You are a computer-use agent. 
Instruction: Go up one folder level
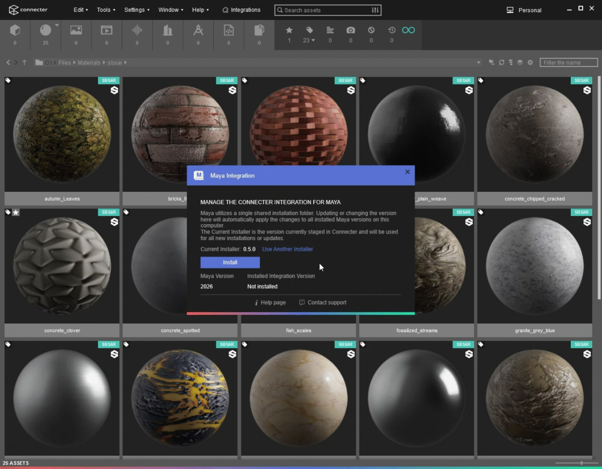pos(24,63)
